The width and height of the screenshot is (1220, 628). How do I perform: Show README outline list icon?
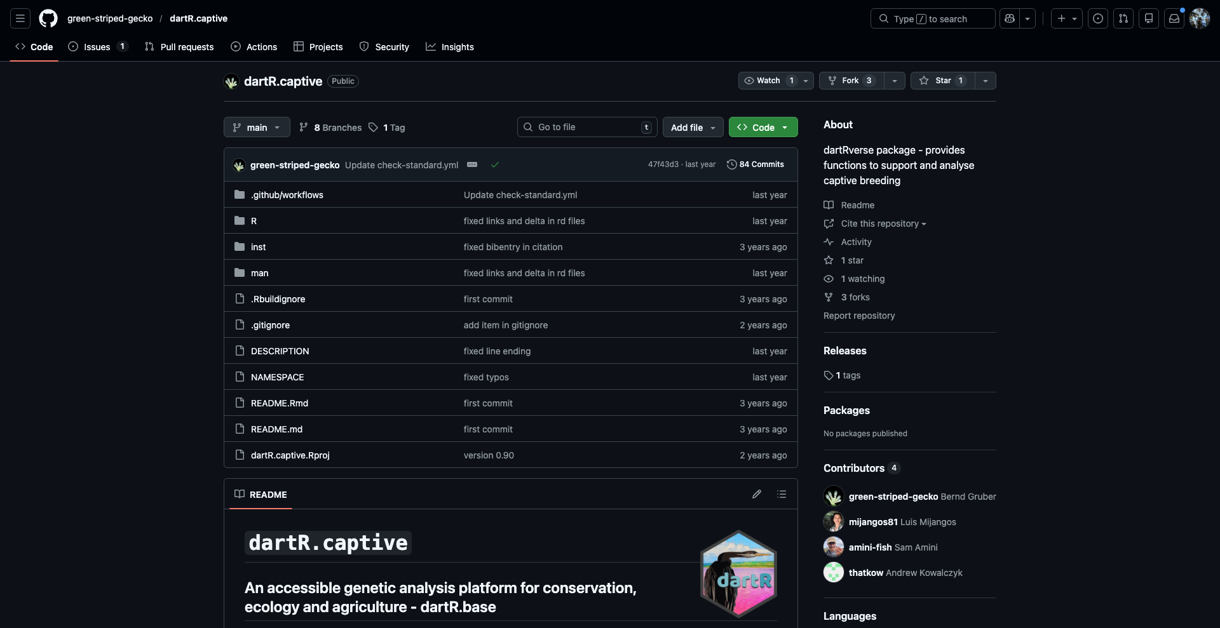point(782,494)
